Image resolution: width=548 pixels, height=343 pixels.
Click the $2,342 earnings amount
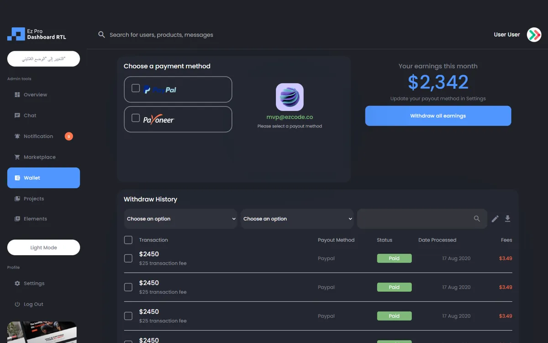click(438, 82)
